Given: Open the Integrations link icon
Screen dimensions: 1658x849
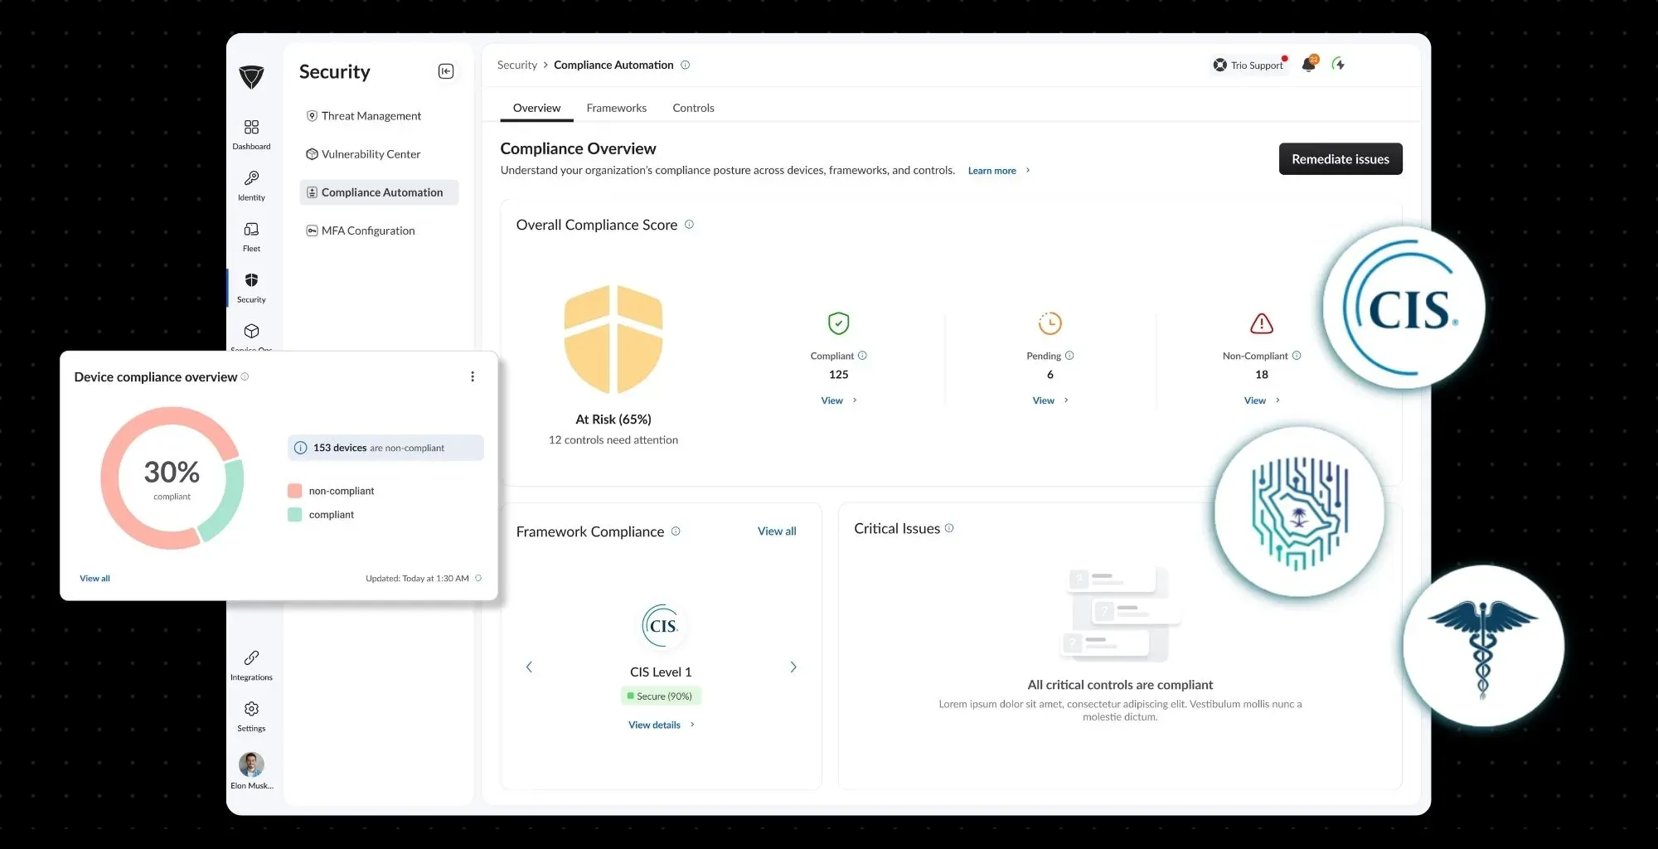Looking at the screenshot, I should [x=251, y=658].
